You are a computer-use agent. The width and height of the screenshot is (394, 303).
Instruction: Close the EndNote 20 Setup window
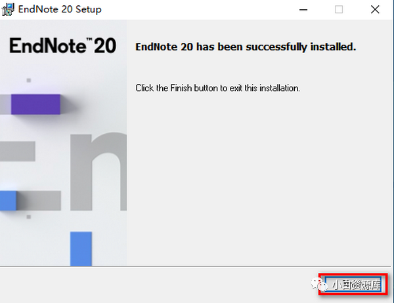(x=375, y=10)
